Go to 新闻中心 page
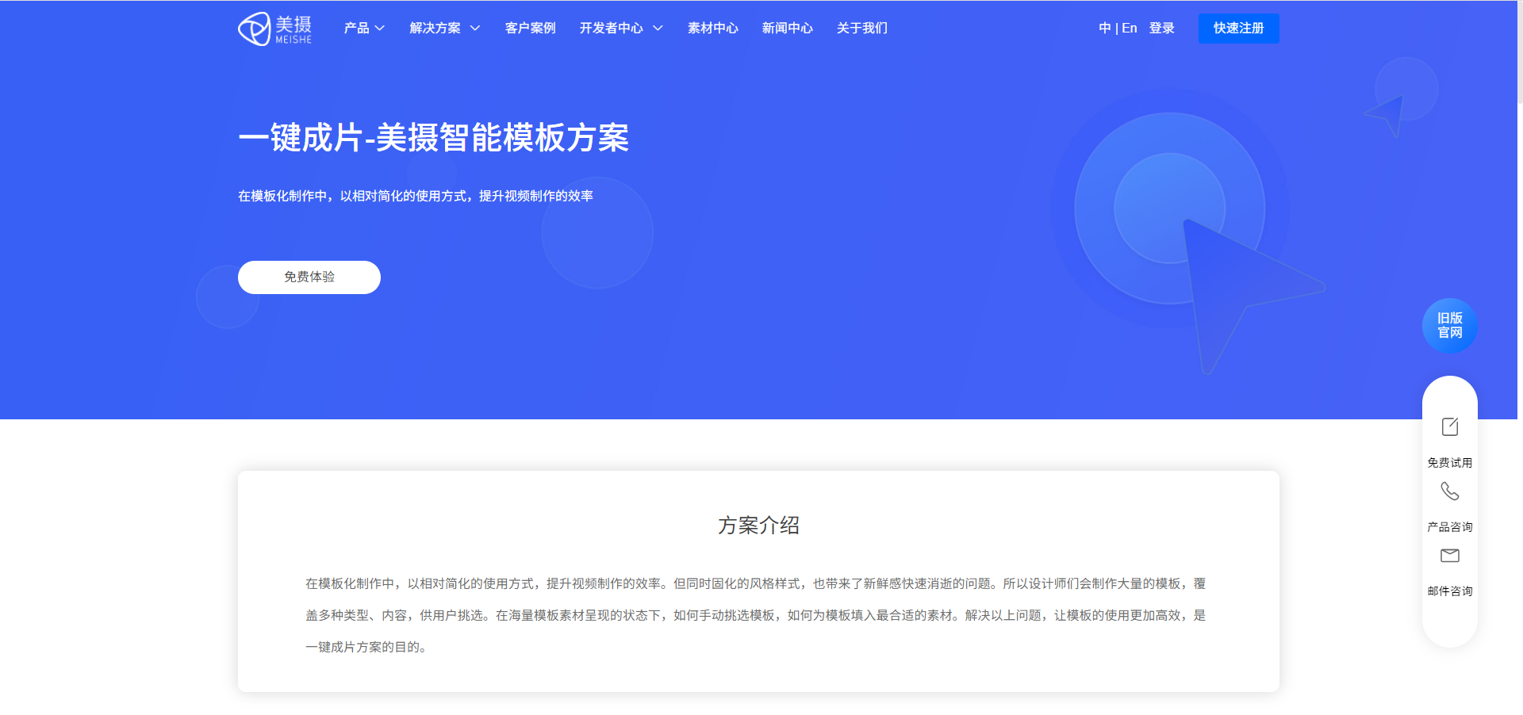The width and height of the screenshot is (1523, 715). (787, 28)
